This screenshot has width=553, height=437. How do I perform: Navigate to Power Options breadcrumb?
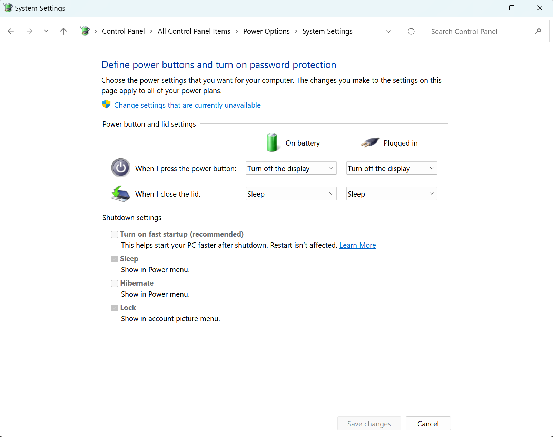(266, 31)
